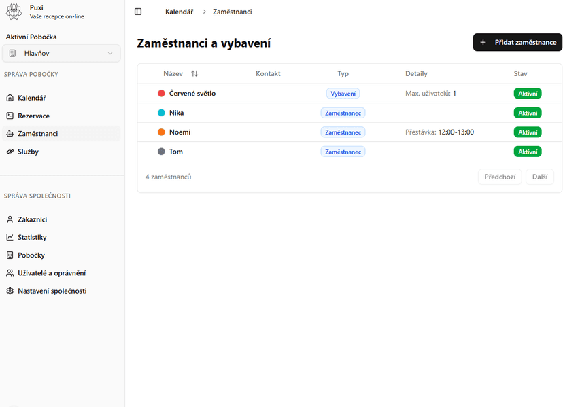The image size is (563, 407).
Task: Click the Nastavení společnosti gear icon
Action: 10,291
